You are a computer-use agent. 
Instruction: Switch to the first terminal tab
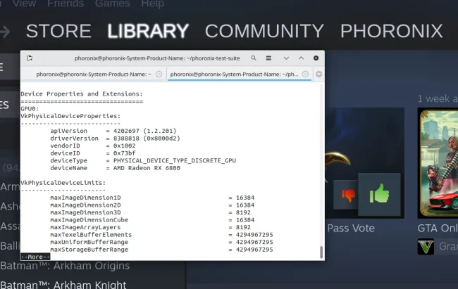click(x=94, y=74)
